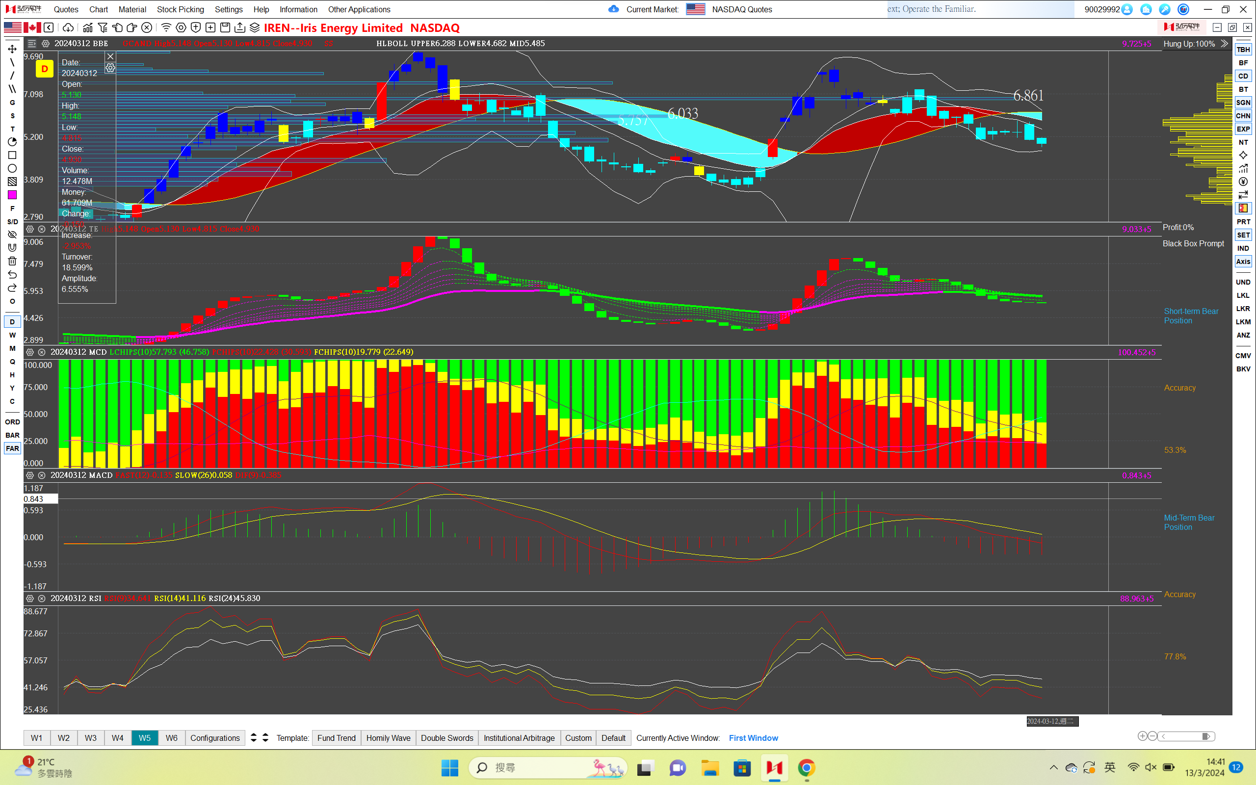
Task: Open the bar chart growth icon
Action: [88, 27]
